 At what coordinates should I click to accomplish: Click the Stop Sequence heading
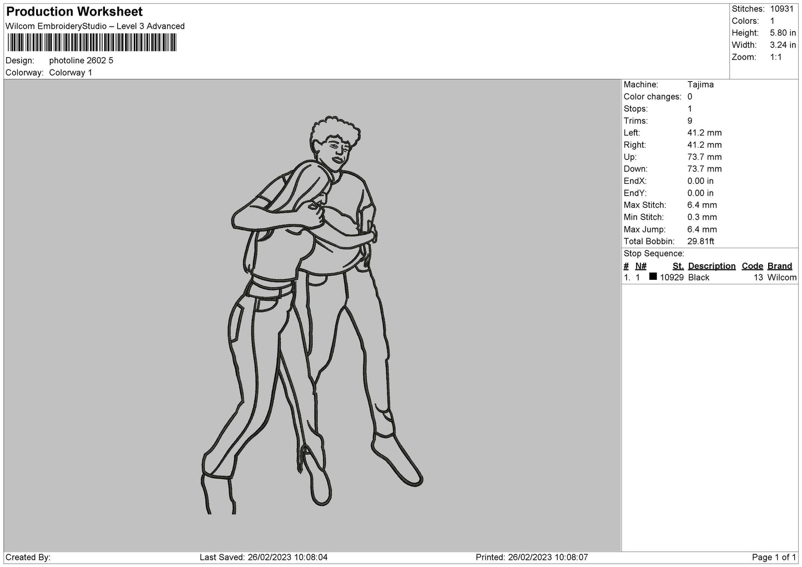coord(654,254)
